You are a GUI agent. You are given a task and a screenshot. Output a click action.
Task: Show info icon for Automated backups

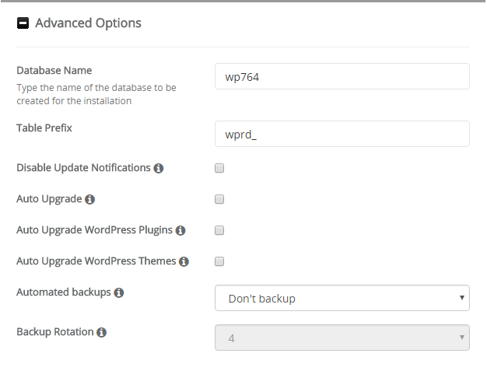click(119, 292)
